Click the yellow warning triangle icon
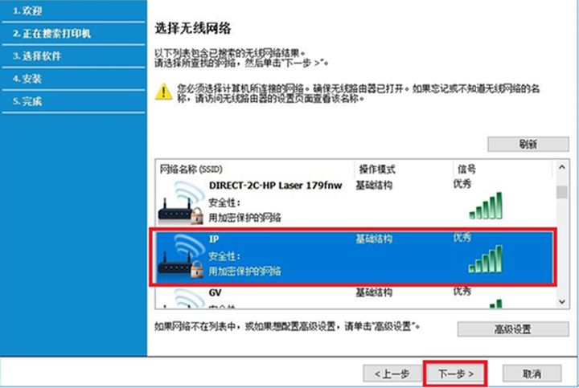The width and height of the screenshot is (579, 388). pyautogui.click(x=163, y=92)
